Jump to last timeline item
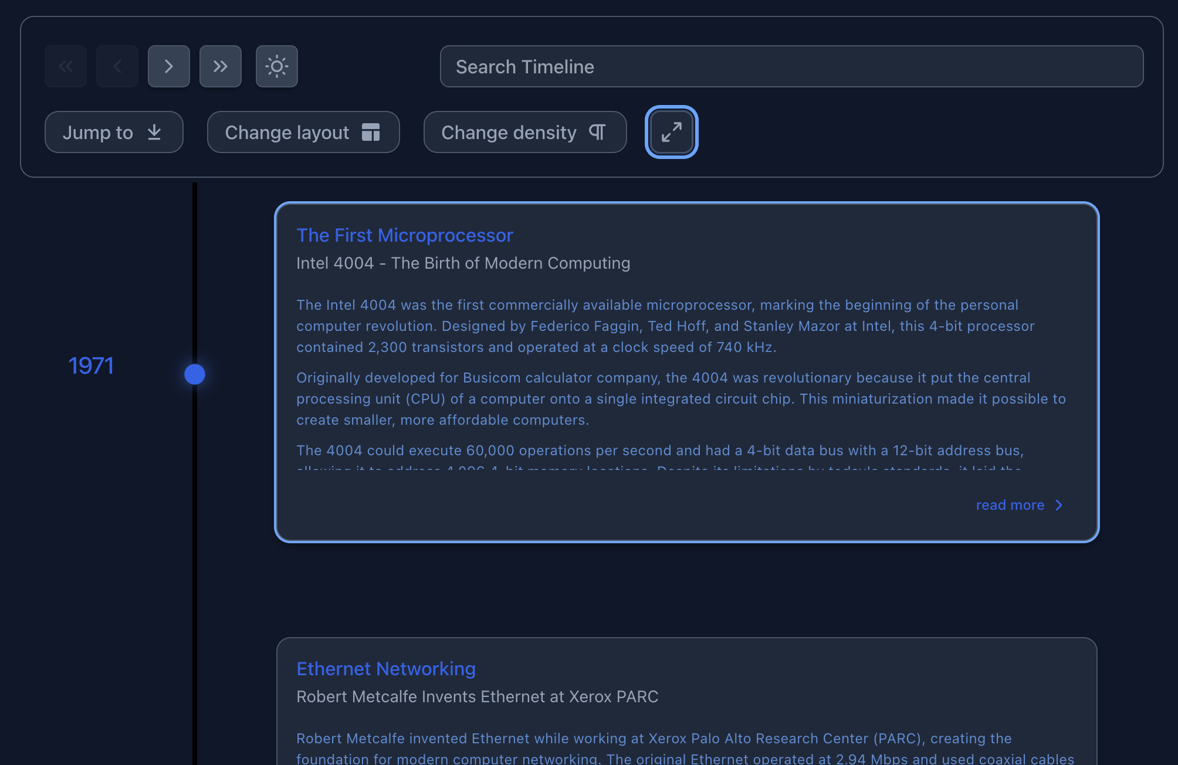 click(x=221, y=66)
